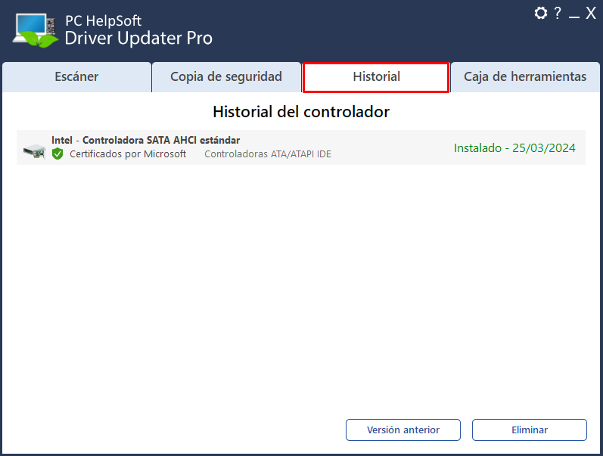The height and width of the screenshot is (456, 603).
Task: Open the Copia de seguridad tab
Action: (x=226, y=77)
